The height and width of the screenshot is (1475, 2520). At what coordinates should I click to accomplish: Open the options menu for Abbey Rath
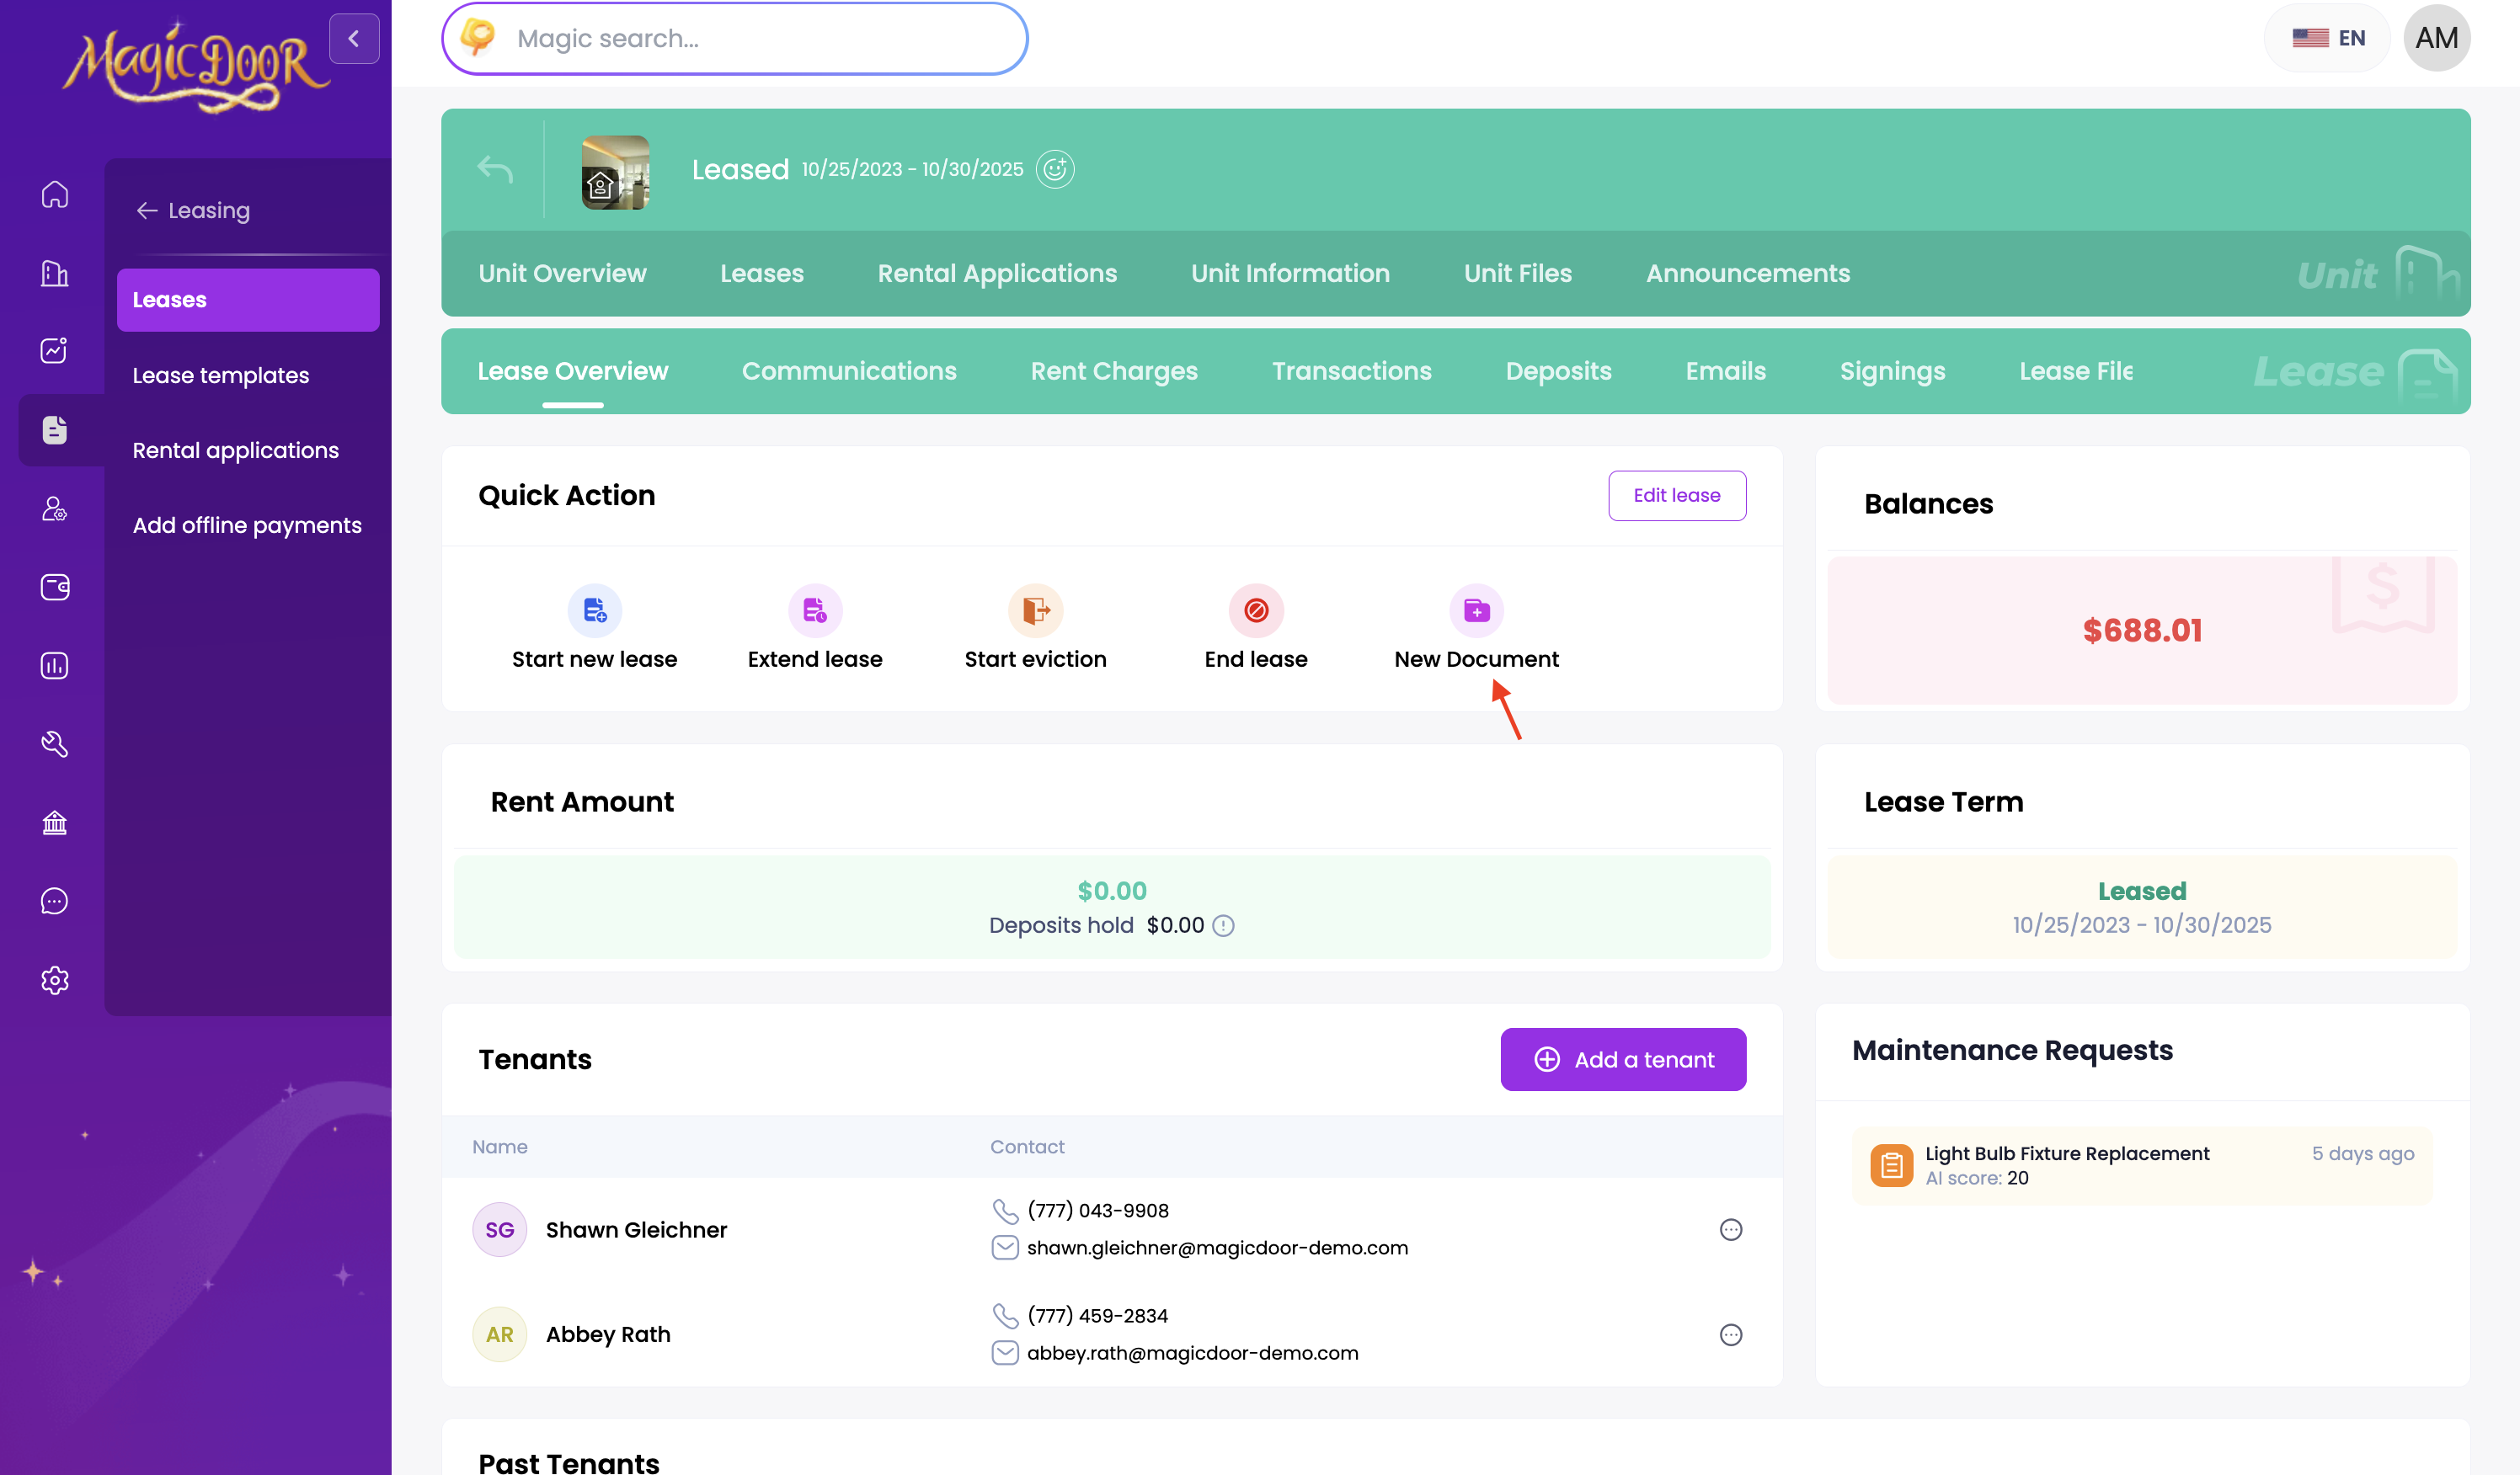1730,1334
